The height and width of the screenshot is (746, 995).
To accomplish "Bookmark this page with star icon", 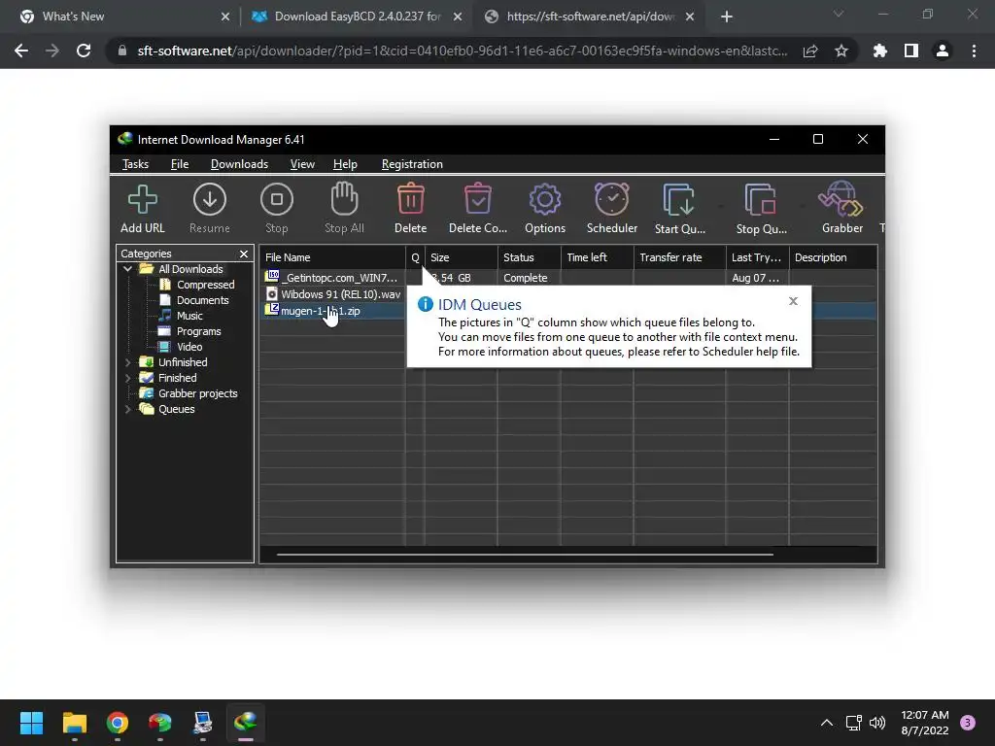I will [841, 51].
